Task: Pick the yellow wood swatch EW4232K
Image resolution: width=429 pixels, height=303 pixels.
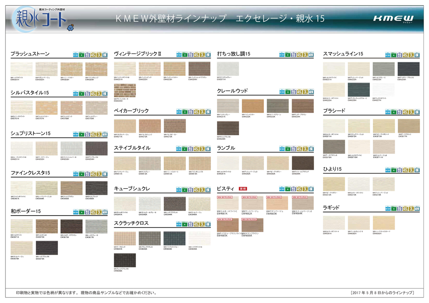Action: click(253, 106)
